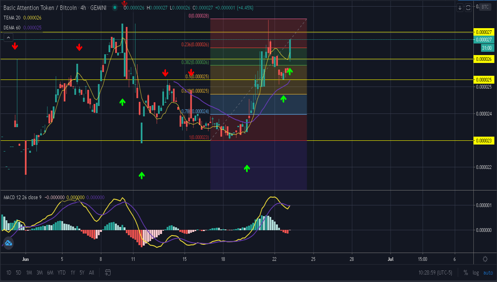Viewport: 497px width, 282px height.
Task: Open the BTC currency selector
Action: [x=485, y=8]
